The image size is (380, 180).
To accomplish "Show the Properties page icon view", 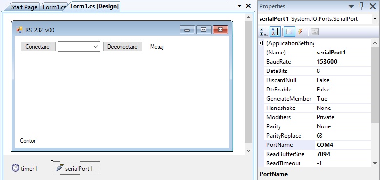I will point(289,32).
